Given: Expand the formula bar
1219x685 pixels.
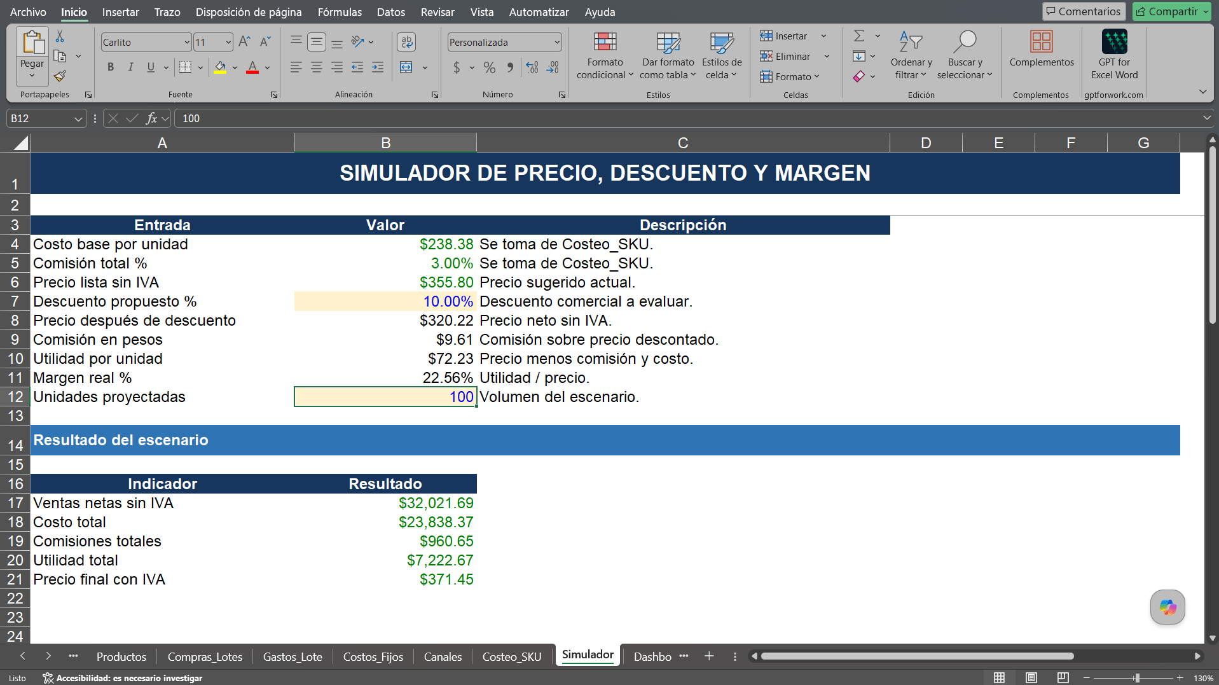Looking at the screenshot, I should (1207, 118).
